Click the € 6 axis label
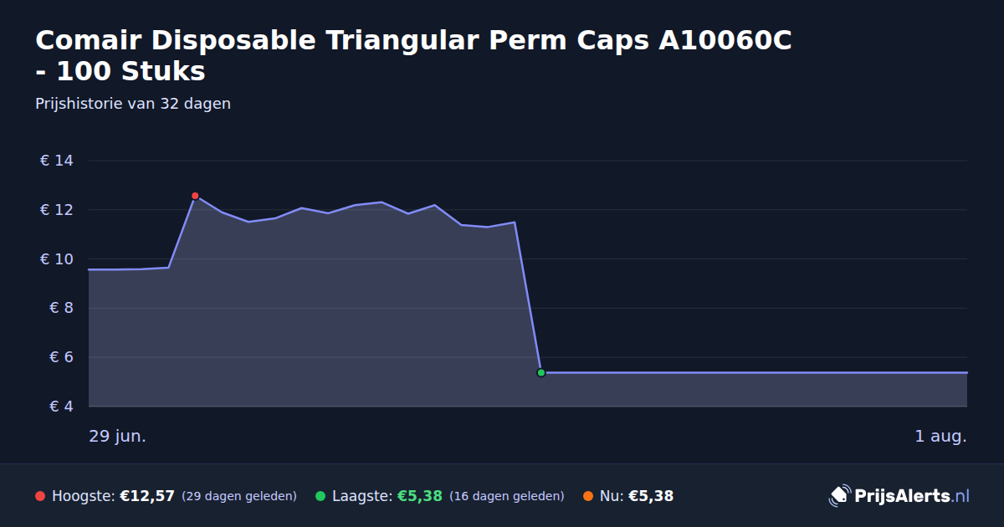 62,357
